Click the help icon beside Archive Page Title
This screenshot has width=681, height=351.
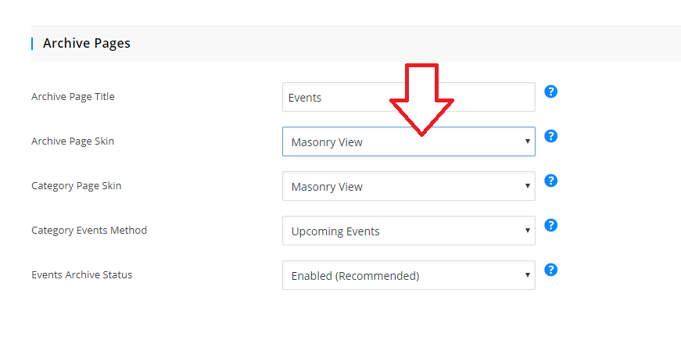click(550, 91)
